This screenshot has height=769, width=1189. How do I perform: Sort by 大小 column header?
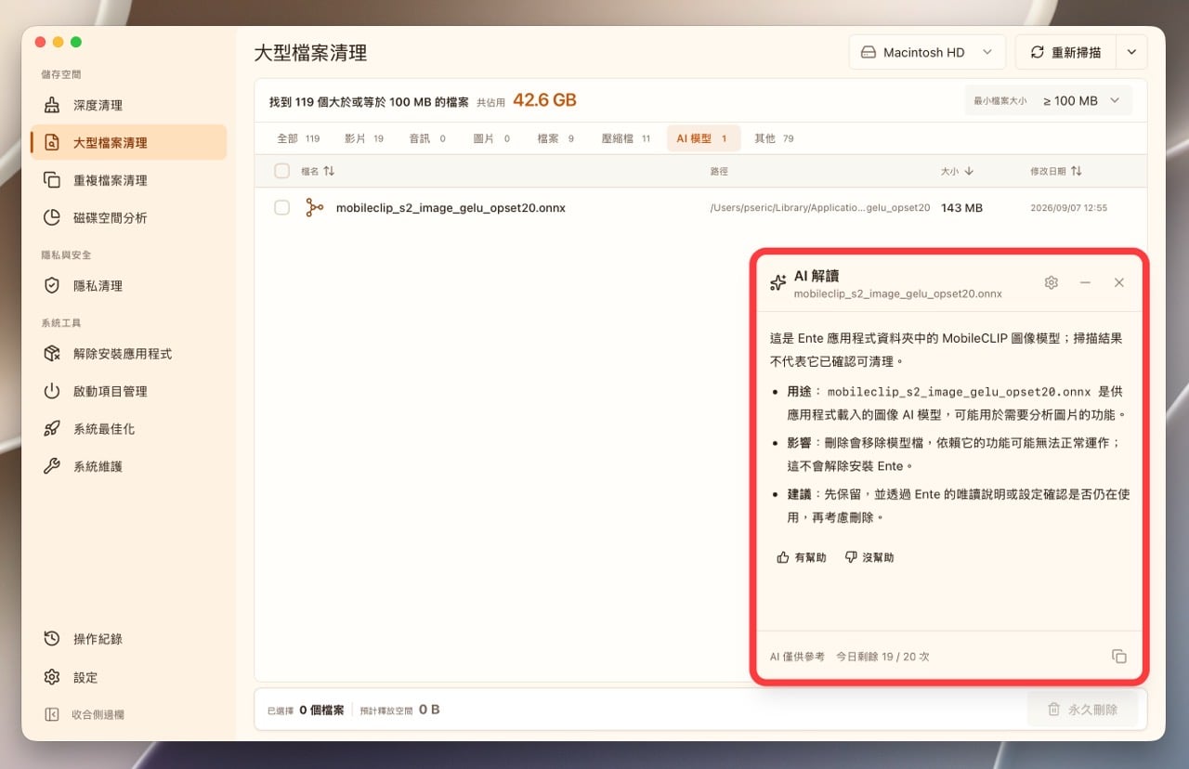pyautogui.click(x=957, y=171)
